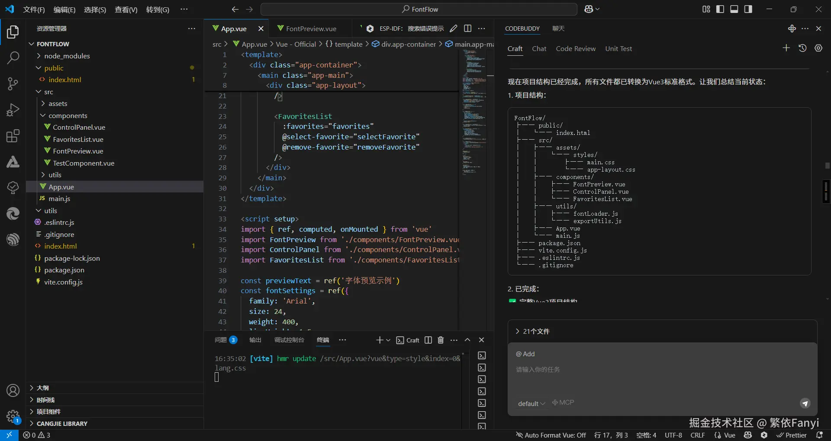The image size is (831, 441).
Task: Click the @ Add context button
Action: 525,354
